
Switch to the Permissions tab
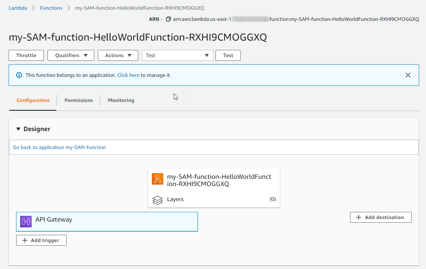point(78,100)
